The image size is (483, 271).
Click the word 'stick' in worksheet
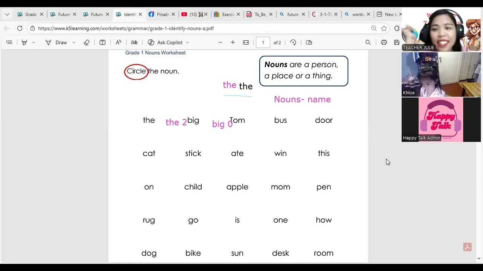[x=193, y=153]
